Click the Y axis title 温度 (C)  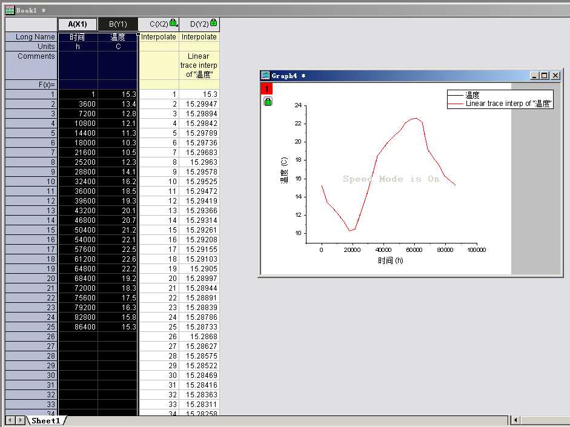pyautogui.click(x=284, y=170)
